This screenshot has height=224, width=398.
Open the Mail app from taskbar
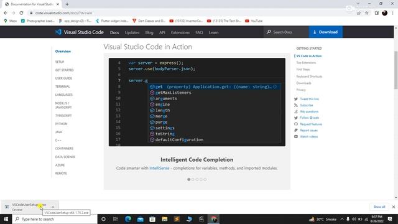pos(140,219)
